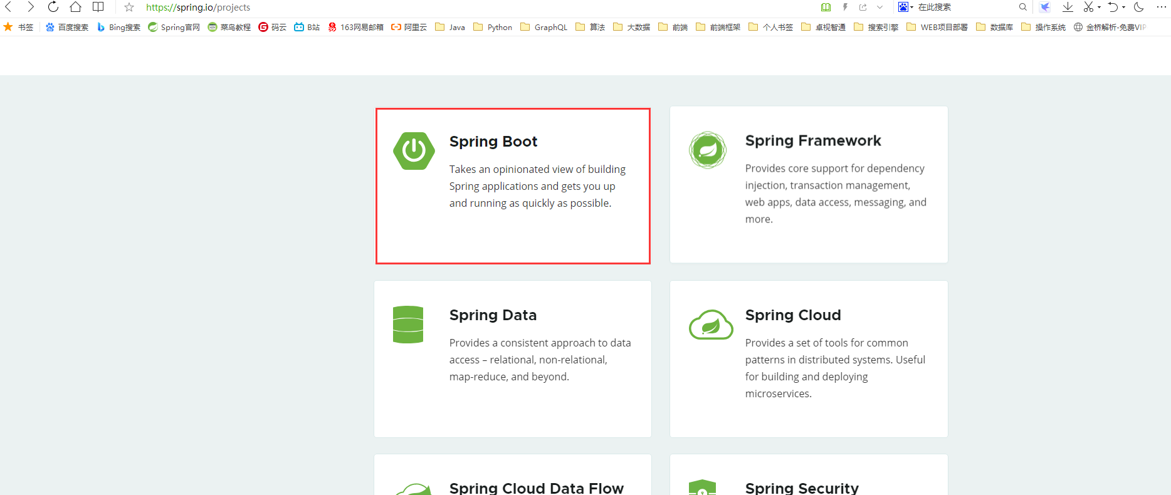
Task: Open the Baidu search engine selector
Action: click(x=906, y=7)
